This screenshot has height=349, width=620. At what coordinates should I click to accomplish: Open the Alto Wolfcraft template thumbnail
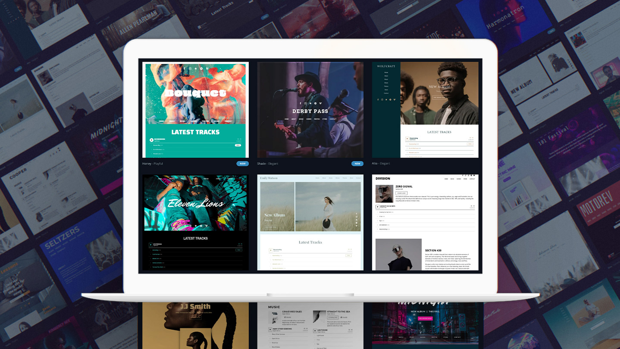coord(425,110)
